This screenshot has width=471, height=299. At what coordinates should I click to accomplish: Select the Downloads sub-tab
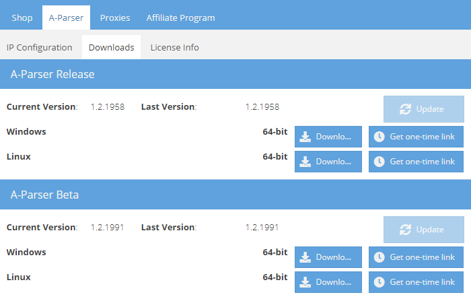pyautogui.click(x=111, y=48)
